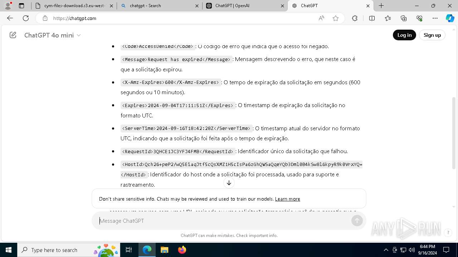Open the notification center icon
458x257 pixels.
click(446, 250)
